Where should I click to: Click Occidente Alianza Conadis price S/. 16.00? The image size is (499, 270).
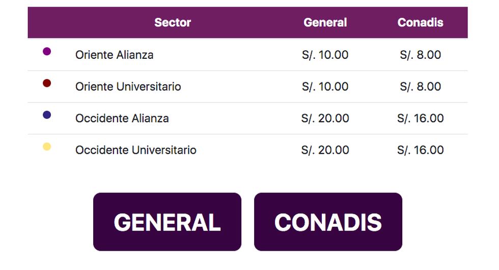click(420, 118)
